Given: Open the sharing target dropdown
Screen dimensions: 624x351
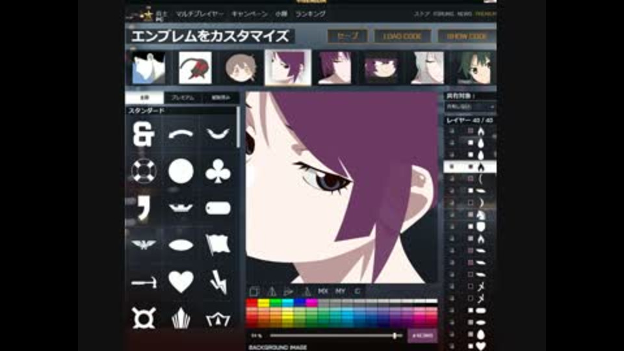Looking at the screenshot, I should point(470,107).
